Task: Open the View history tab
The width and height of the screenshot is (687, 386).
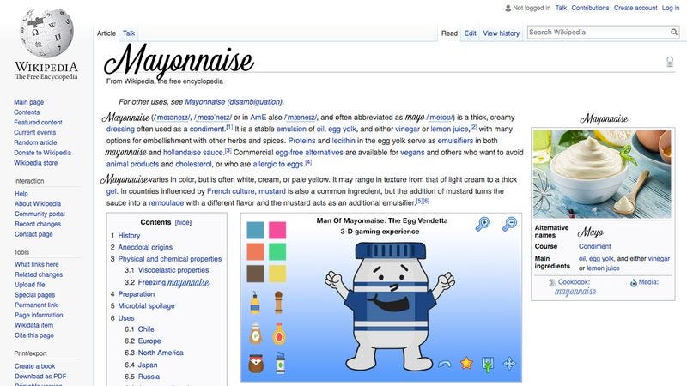Action: [x=502, y=33]
